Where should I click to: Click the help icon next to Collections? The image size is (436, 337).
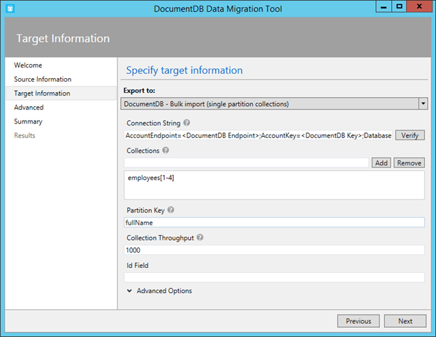tap(166, 150)
